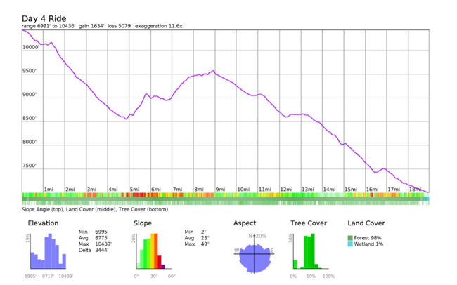This screenshot has width=457, height=285.
Task: Click the Tree Cover histogram chart
Action: (309, 251)
